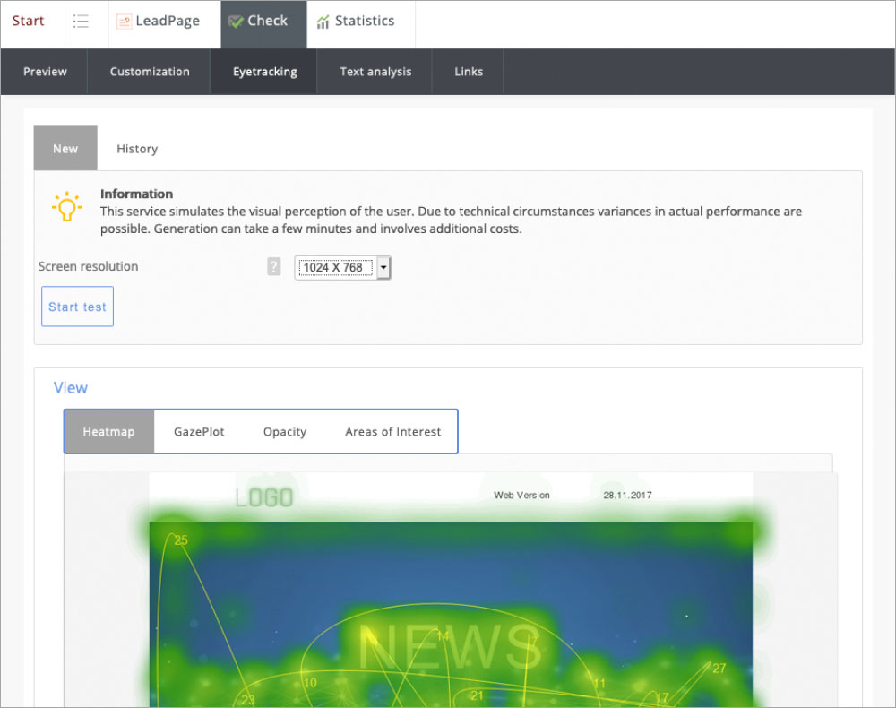This screenshot has width=896, height=708.
Task: Switch to the Opacity view
Action: [285, 432]
